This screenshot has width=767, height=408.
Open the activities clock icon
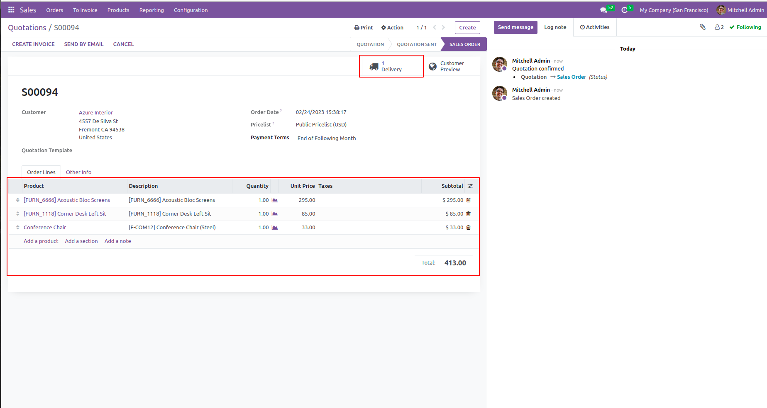[x=624, y=10]
